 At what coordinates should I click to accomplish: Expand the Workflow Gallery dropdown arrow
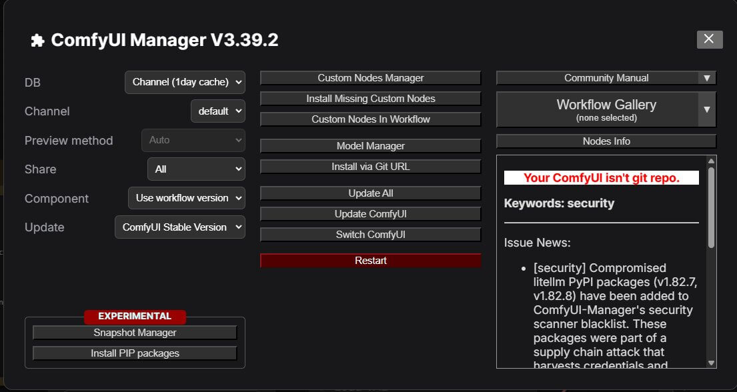pos(707,109)
